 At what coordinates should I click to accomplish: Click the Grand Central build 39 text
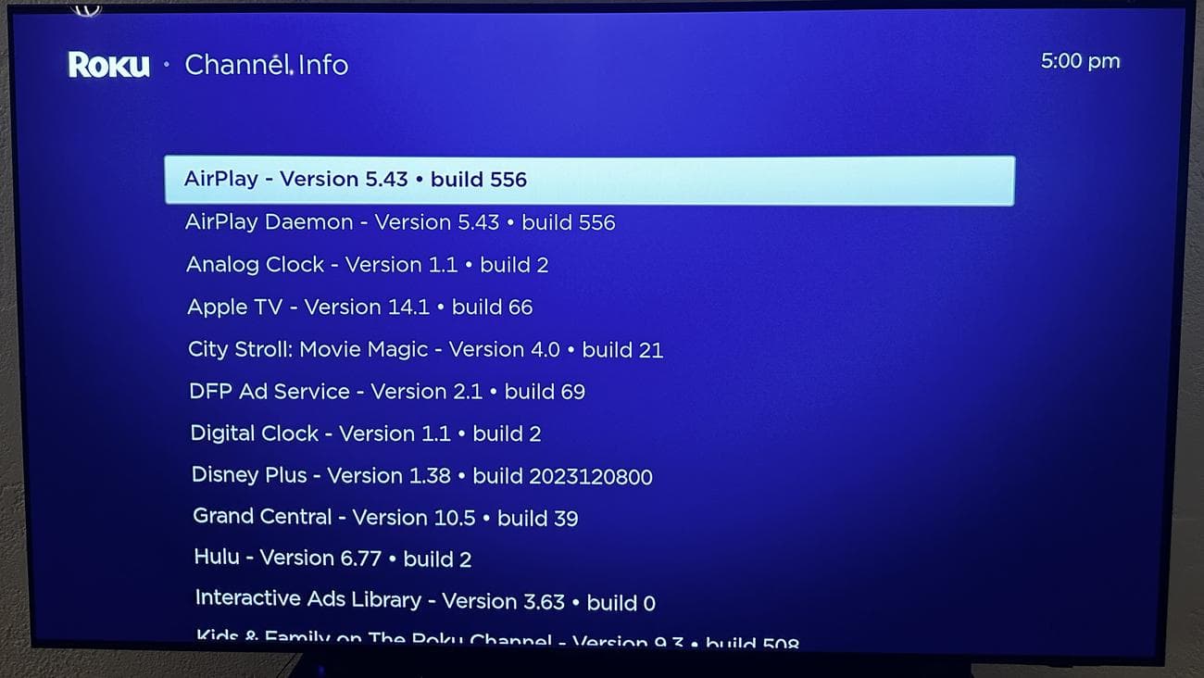[537, 519]
